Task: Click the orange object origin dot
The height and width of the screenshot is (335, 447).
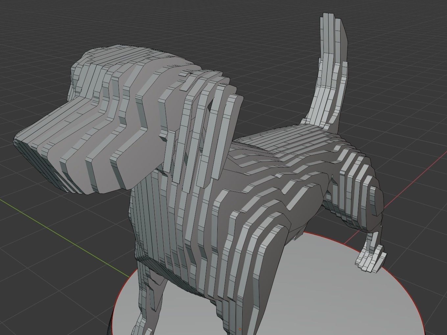Action: (240, 329)
